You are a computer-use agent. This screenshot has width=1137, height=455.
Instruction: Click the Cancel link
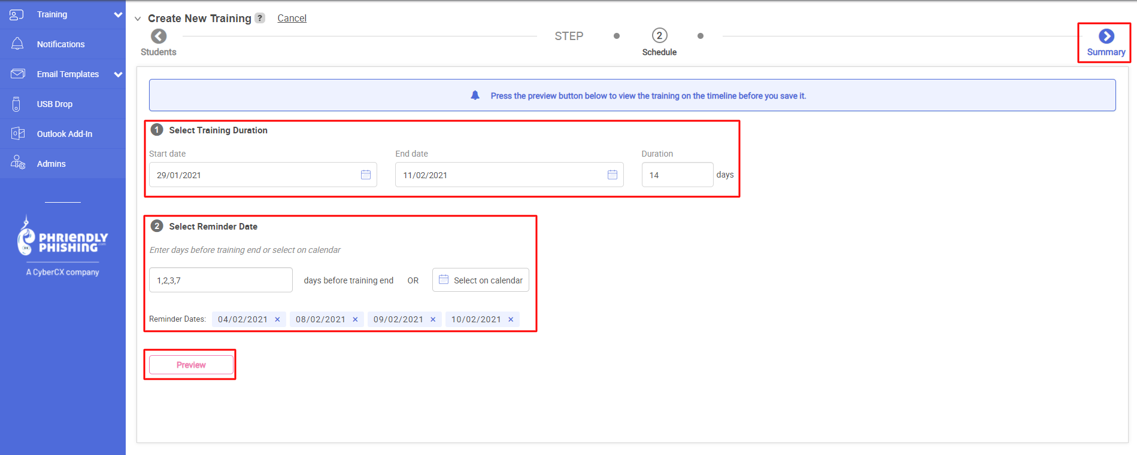292,18
